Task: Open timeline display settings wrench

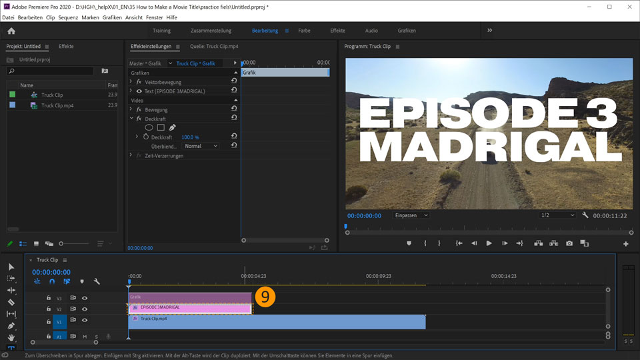Action: 97,281
